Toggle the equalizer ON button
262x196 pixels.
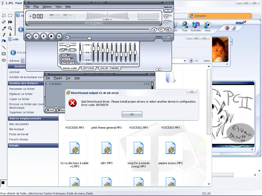[x=64, y=55]
